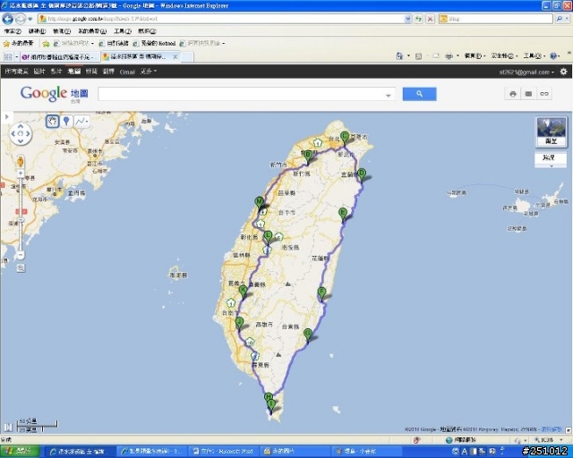The width and height of the screenshot is (573, 458).
Task: Open the Safety (安全性) command bar dropdown
Action: pos(505,55)
